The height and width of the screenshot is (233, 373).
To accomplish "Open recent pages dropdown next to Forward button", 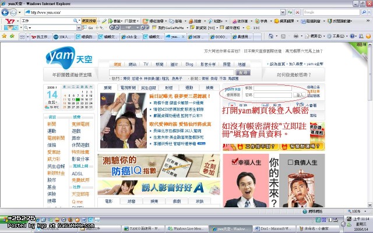I will pyautogui.click(x=19, y=12).
